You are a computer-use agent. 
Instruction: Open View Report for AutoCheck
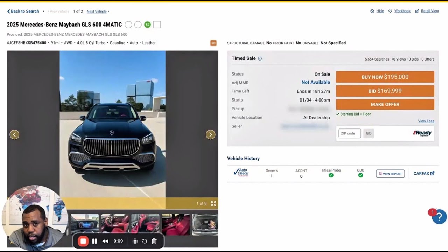coord(390,174)
